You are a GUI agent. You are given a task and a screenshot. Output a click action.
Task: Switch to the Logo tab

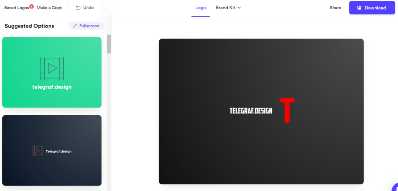(201, 8)
